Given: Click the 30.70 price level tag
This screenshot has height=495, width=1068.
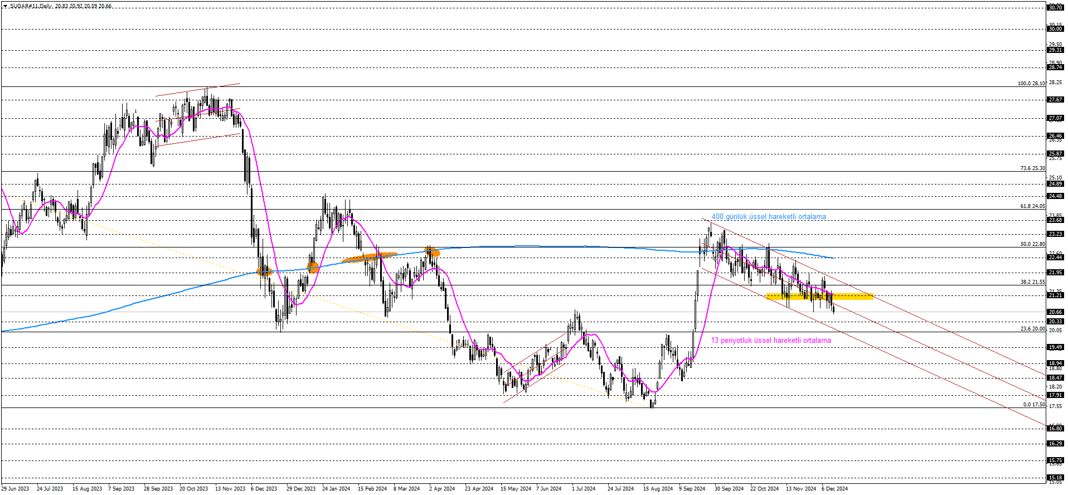Looking at the screenshot, I should coord(1055,8).
